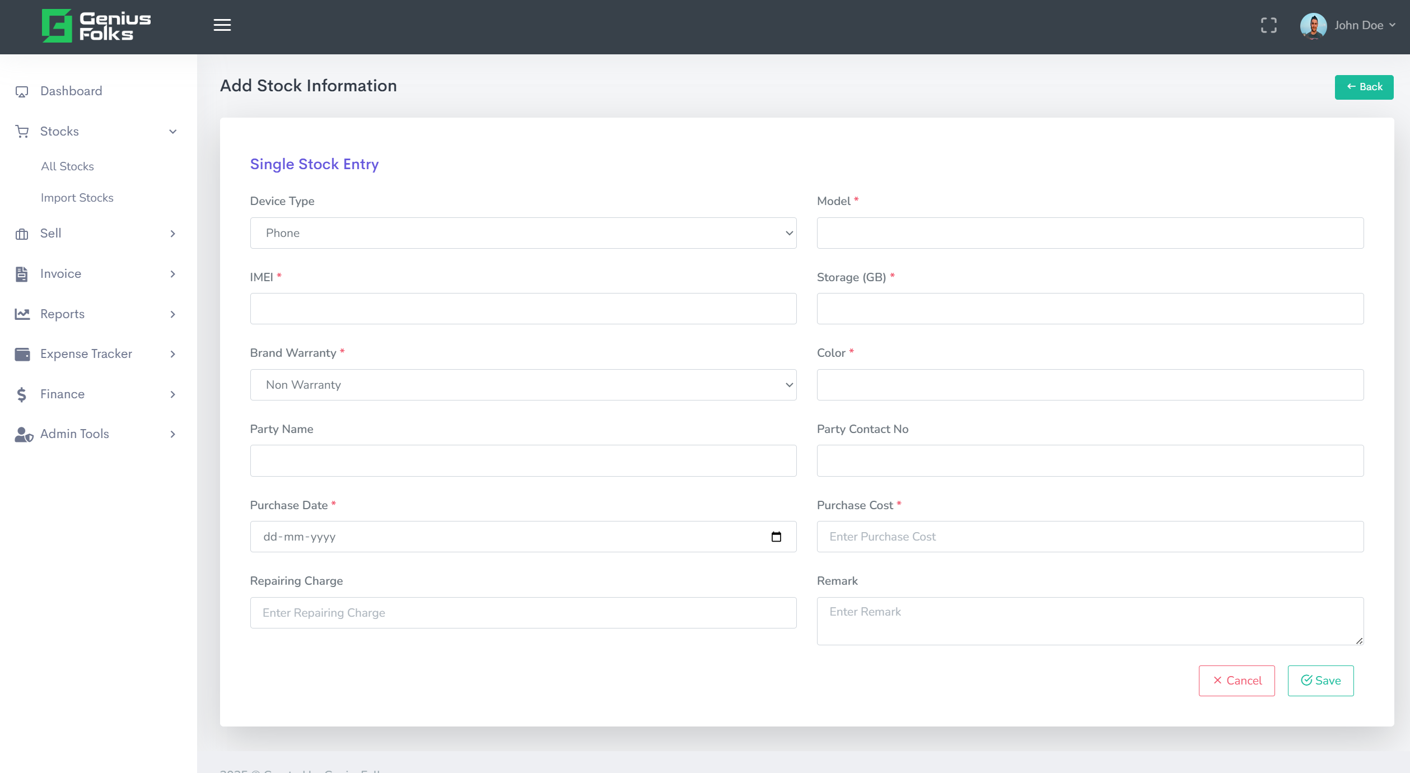
Task: Expand the Admin Tools submenu
Action: pos(173,434)
